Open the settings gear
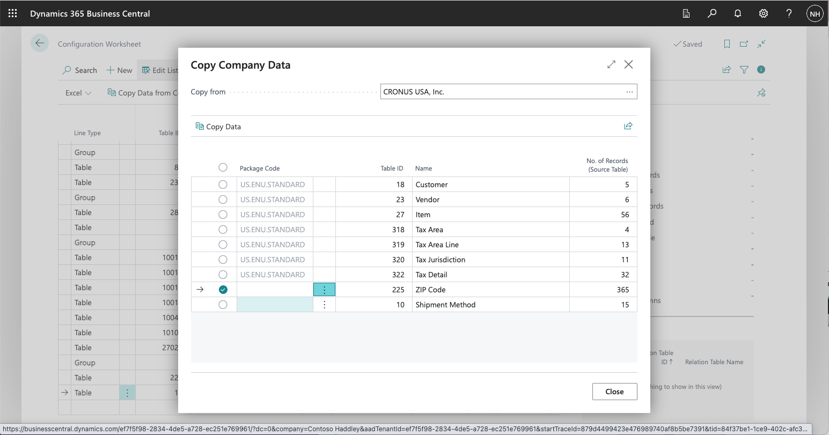 tap(764, 13)
